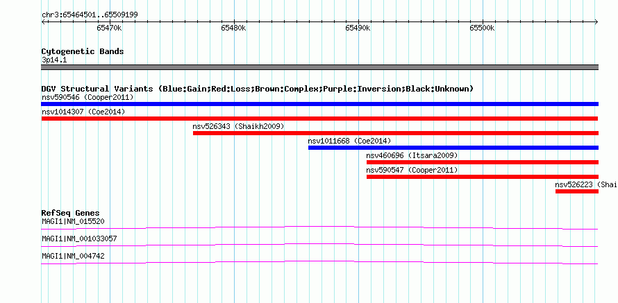Click the 65500k ruler tick label
This screenshot has width=618, height=303.
483,28
